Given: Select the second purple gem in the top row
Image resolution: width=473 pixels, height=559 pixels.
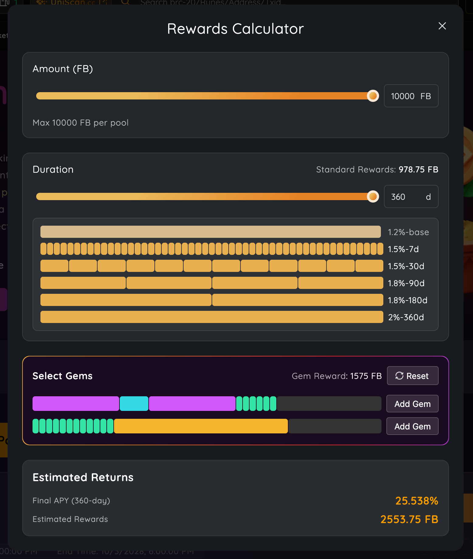Looking at the screenshot, I should click(x=192, y=404).
